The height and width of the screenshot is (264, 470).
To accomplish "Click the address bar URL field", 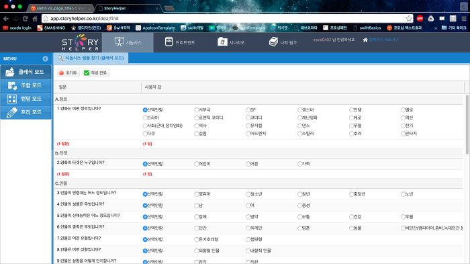I will point(228,19).
